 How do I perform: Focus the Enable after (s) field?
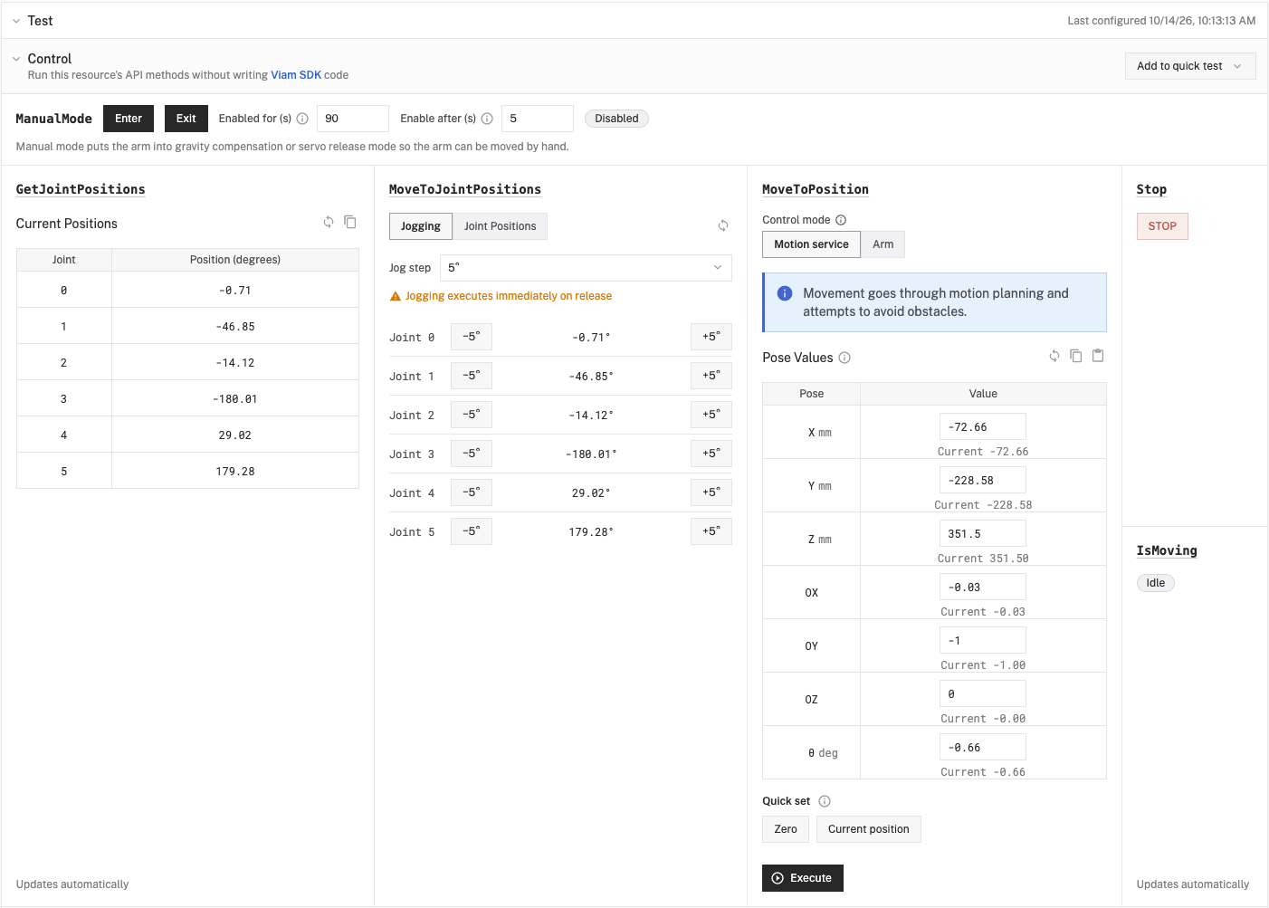[x=538, y=119]
